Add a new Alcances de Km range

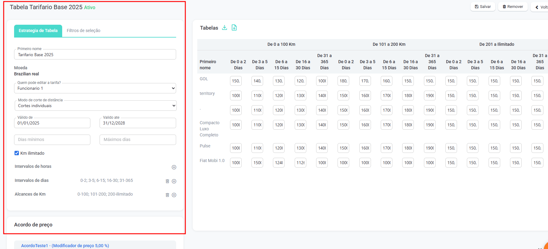pyautogui.click(x=174, y=195)
